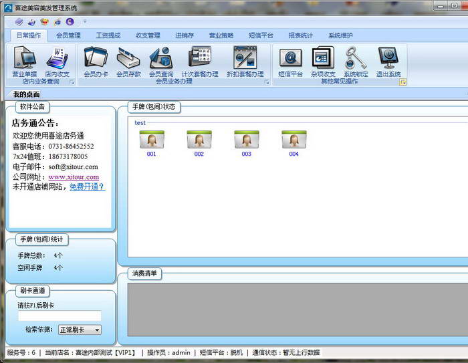Image resolution: width=468 pixels, height=363 pixels.
Task: Expand 店内业务查询 group launcher
Action: click(x=72, y=82)
